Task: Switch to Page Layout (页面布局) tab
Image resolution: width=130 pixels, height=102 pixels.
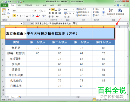Action: [x=29, y=5]
